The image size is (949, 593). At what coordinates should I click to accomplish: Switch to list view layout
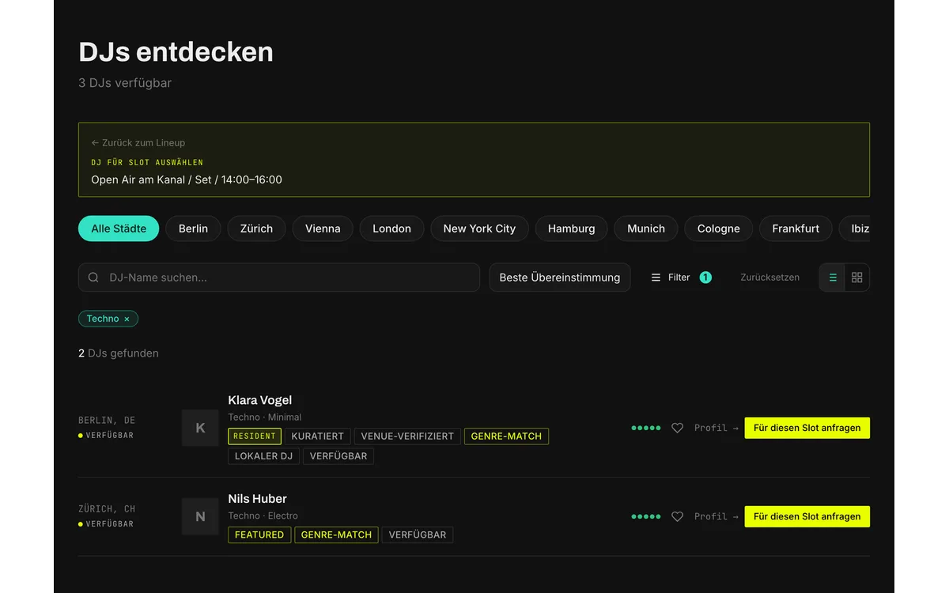coord(833,278)
